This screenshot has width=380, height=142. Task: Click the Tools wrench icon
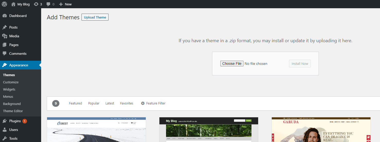(x=5, y=138)
